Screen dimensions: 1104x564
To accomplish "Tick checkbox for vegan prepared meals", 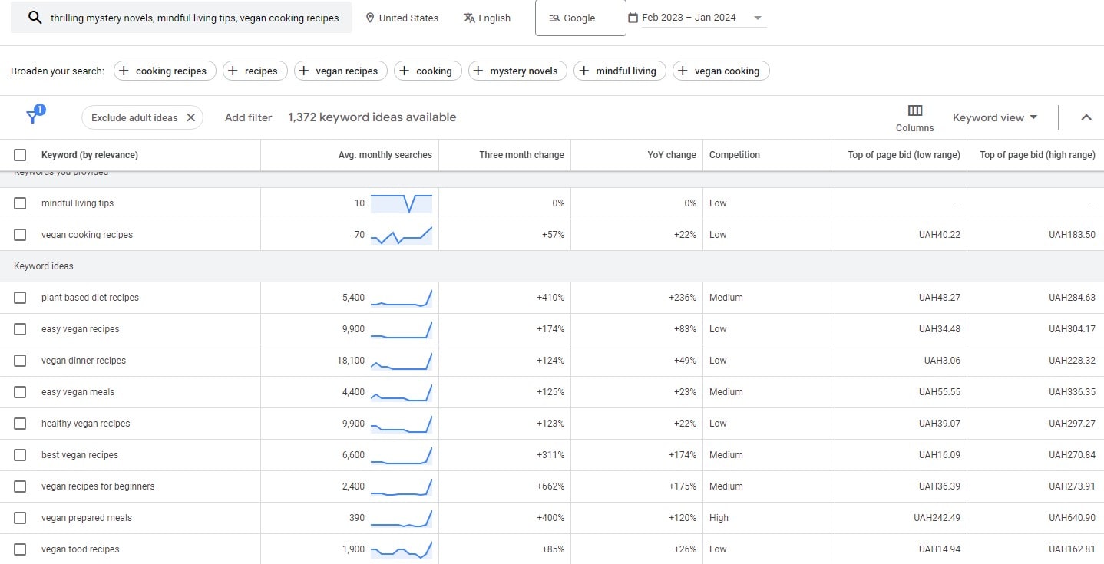I will click(x=20, y=518).
